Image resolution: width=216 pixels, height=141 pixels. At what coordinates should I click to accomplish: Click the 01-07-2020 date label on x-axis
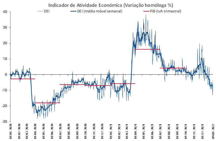60,132
